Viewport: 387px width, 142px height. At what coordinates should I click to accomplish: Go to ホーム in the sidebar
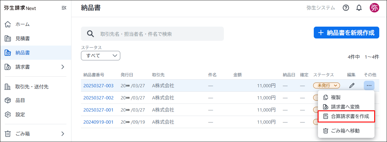[x=22, y=24]
